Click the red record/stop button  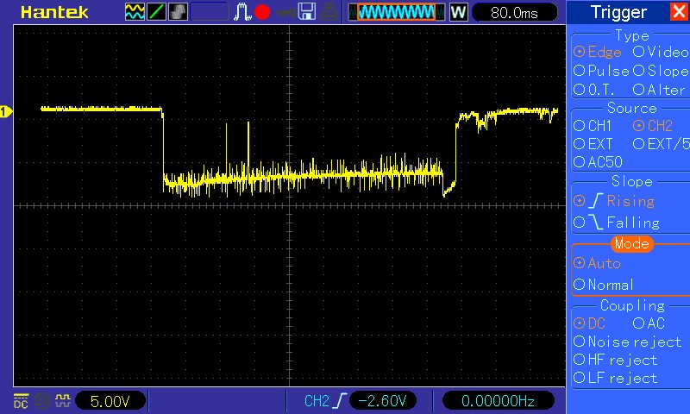tap(262, 12)
